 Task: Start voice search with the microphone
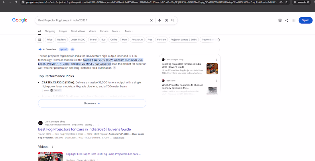click(x=160, y=20)
